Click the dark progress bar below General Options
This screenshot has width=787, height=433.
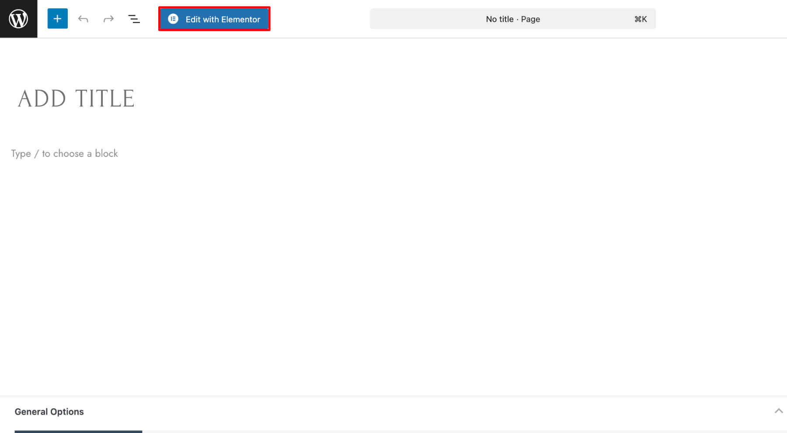[x=78, y=432]
